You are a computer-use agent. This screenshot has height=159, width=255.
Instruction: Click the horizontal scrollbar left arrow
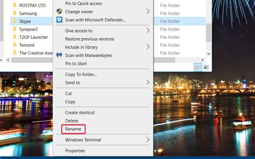pos(8,60)
